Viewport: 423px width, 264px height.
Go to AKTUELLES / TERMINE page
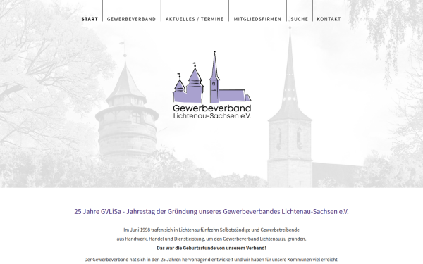pyautogui.click(x=195, y=19)
